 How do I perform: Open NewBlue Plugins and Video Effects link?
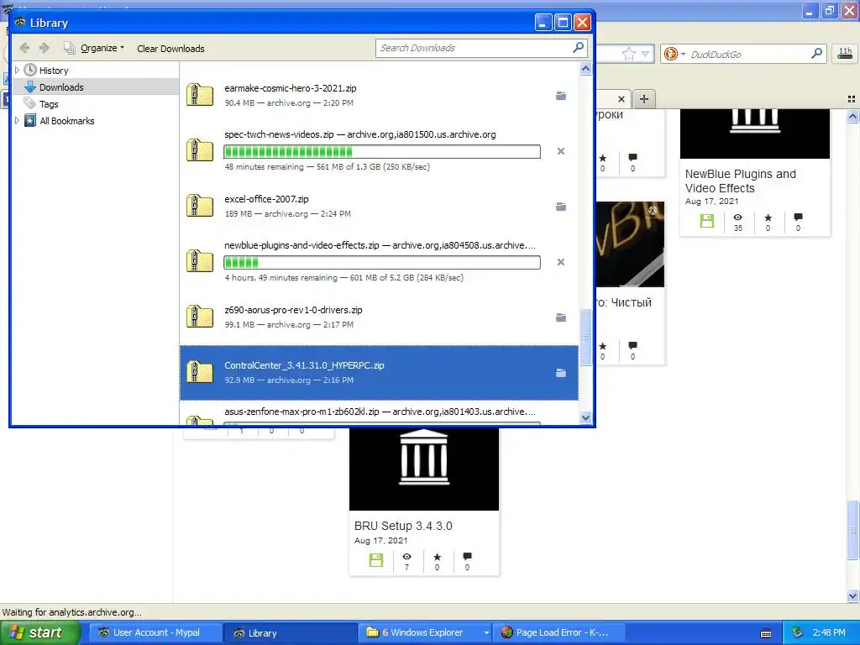741,181
